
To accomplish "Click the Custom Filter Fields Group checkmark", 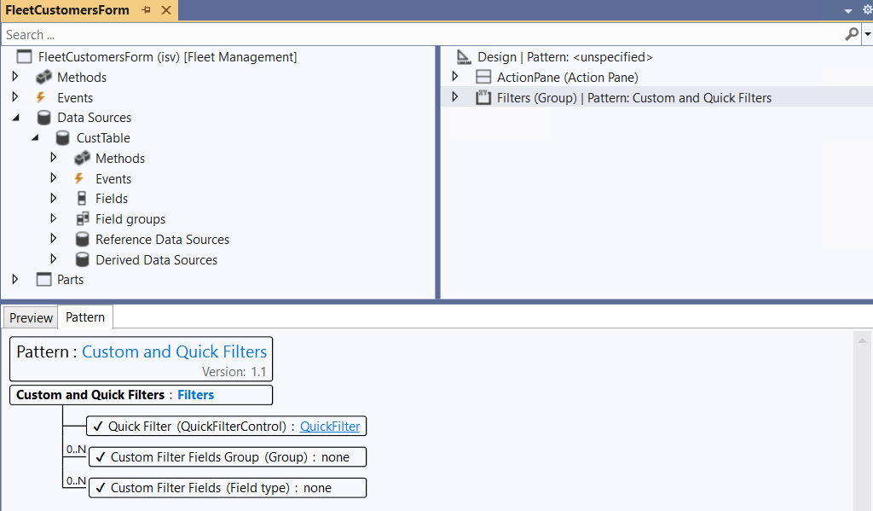I will [101, 457].
